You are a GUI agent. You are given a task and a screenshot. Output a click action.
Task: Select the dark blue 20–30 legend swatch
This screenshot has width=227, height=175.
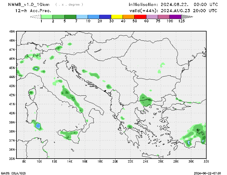click(x=105, y=17)
